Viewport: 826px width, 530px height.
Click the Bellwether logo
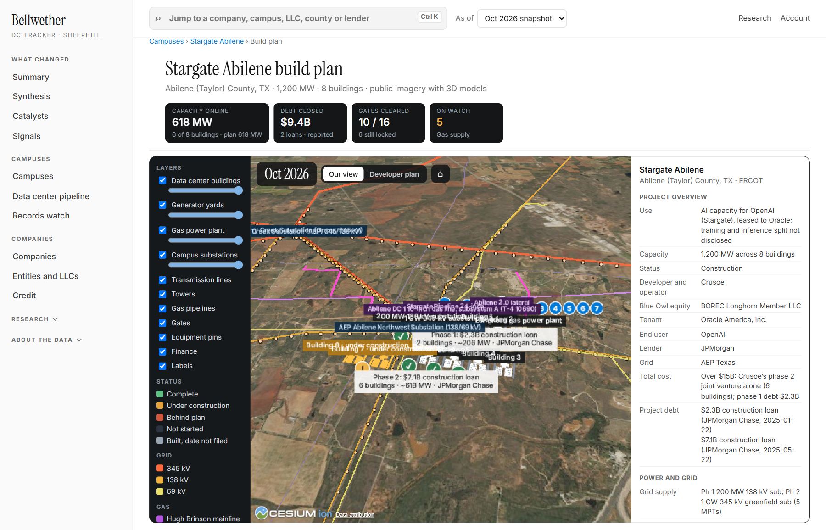coord(39,20)
